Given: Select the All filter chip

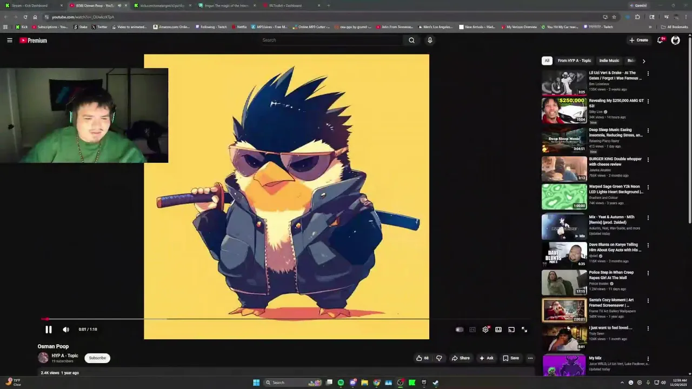Looking at the screenshot, I should coord(547,61).
